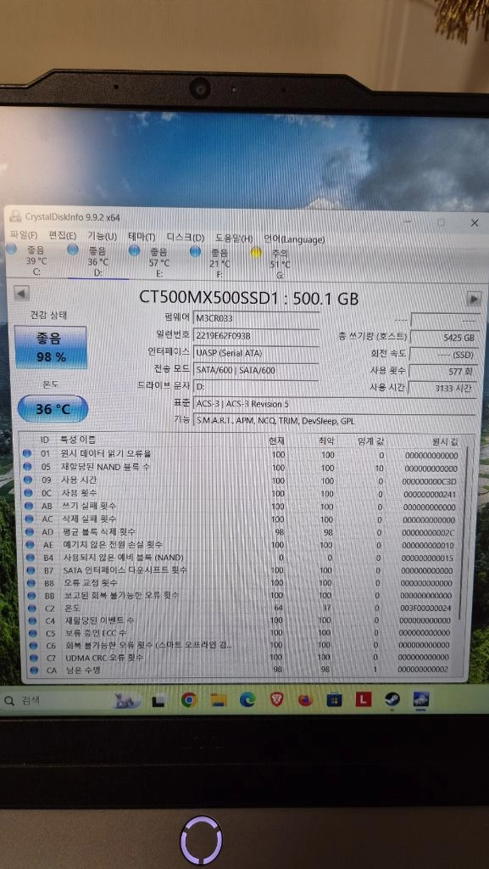489x869 pixels.
Task: Open Microsoft Edge from the taskbar
Action: [x=247, y=700]
